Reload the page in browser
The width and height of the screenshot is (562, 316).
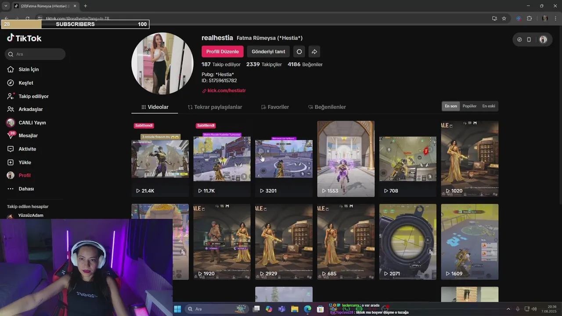click(27, 18)
